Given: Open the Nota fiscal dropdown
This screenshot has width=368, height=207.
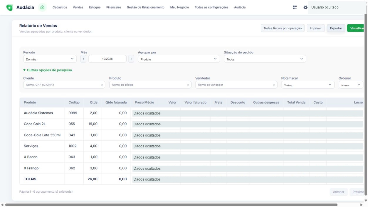Looking at the screenshot, I should [308, 85].
